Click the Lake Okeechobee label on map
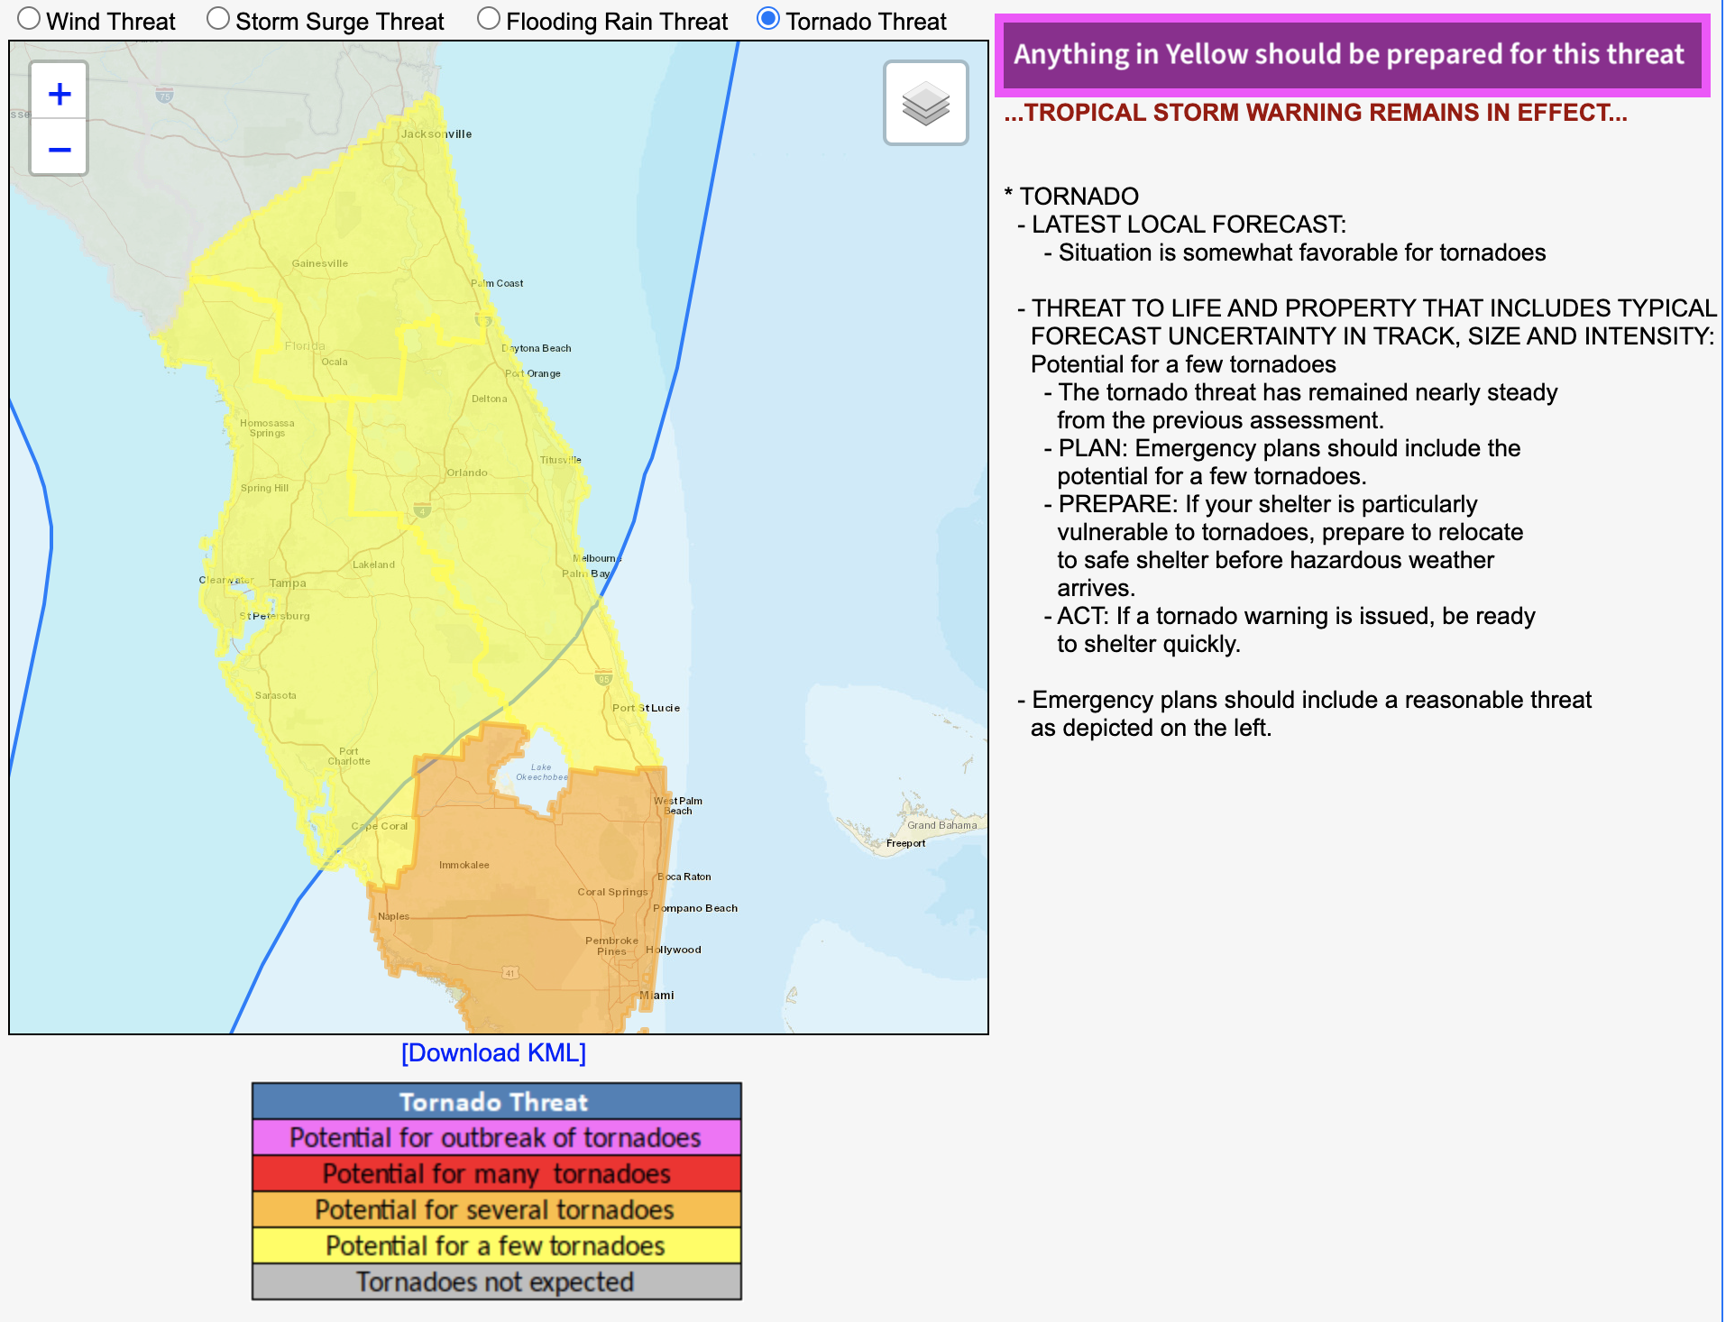1735x1322 pixels. 541,772
